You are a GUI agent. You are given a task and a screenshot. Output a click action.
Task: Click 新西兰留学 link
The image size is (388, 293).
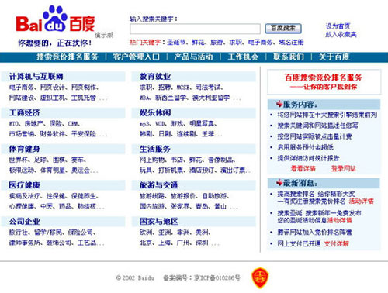click(x=171, y=98)
